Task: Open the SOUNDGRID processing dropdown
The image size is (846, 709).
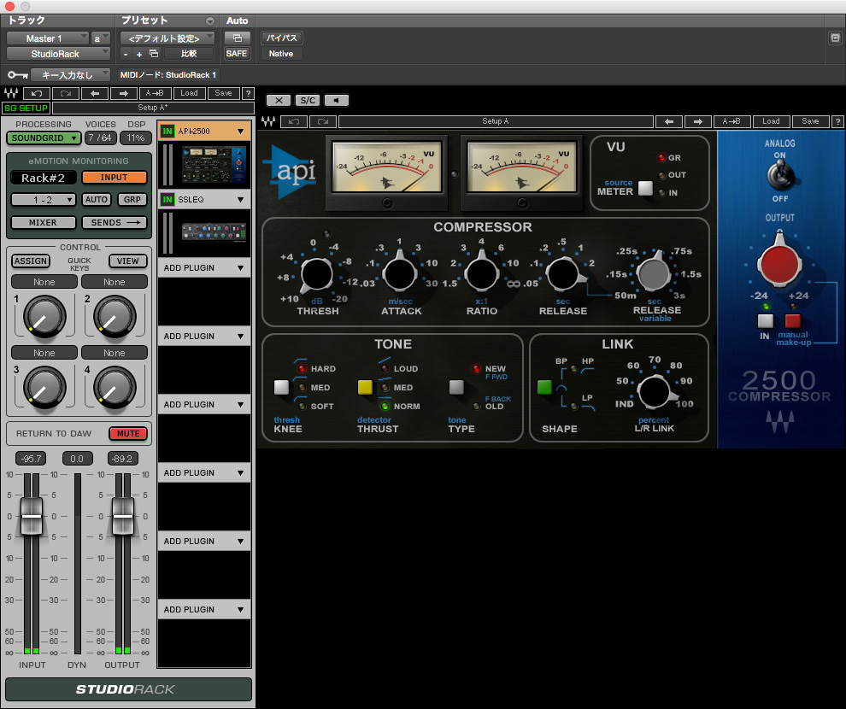Action: coord(44,138)
